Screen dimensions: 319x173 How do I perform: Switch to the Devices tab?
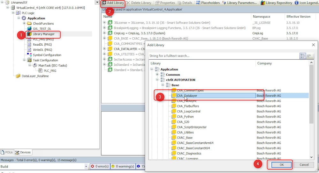pos(23,152)
